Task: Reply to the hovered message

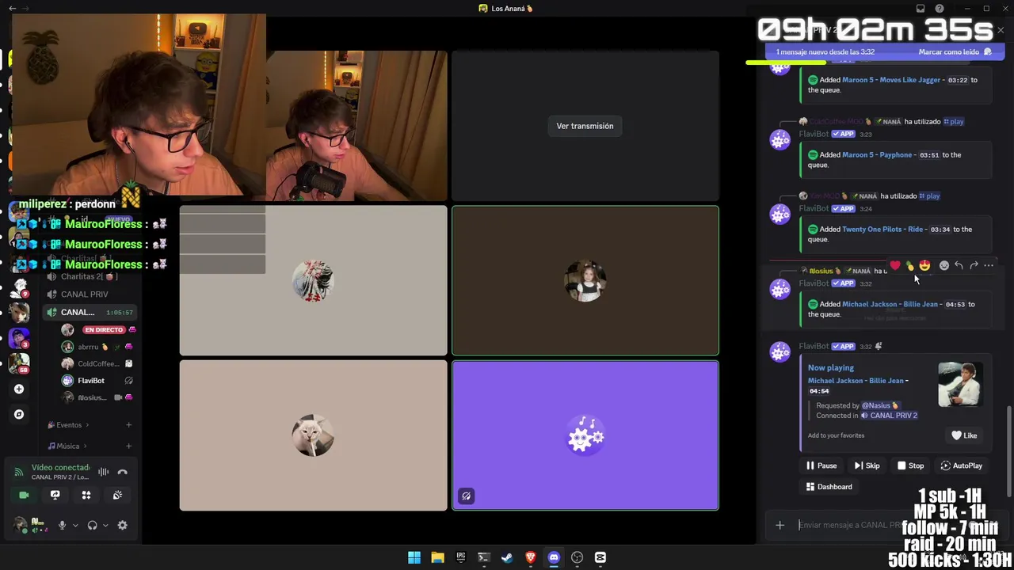Action: coord(959,266)
